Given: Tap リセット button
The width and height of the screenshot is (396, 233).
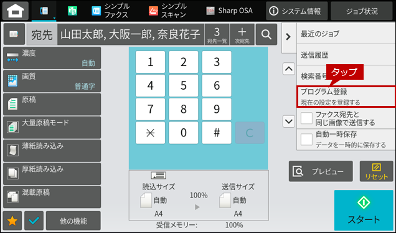Looking at the screenshot, I should (376, 171).
